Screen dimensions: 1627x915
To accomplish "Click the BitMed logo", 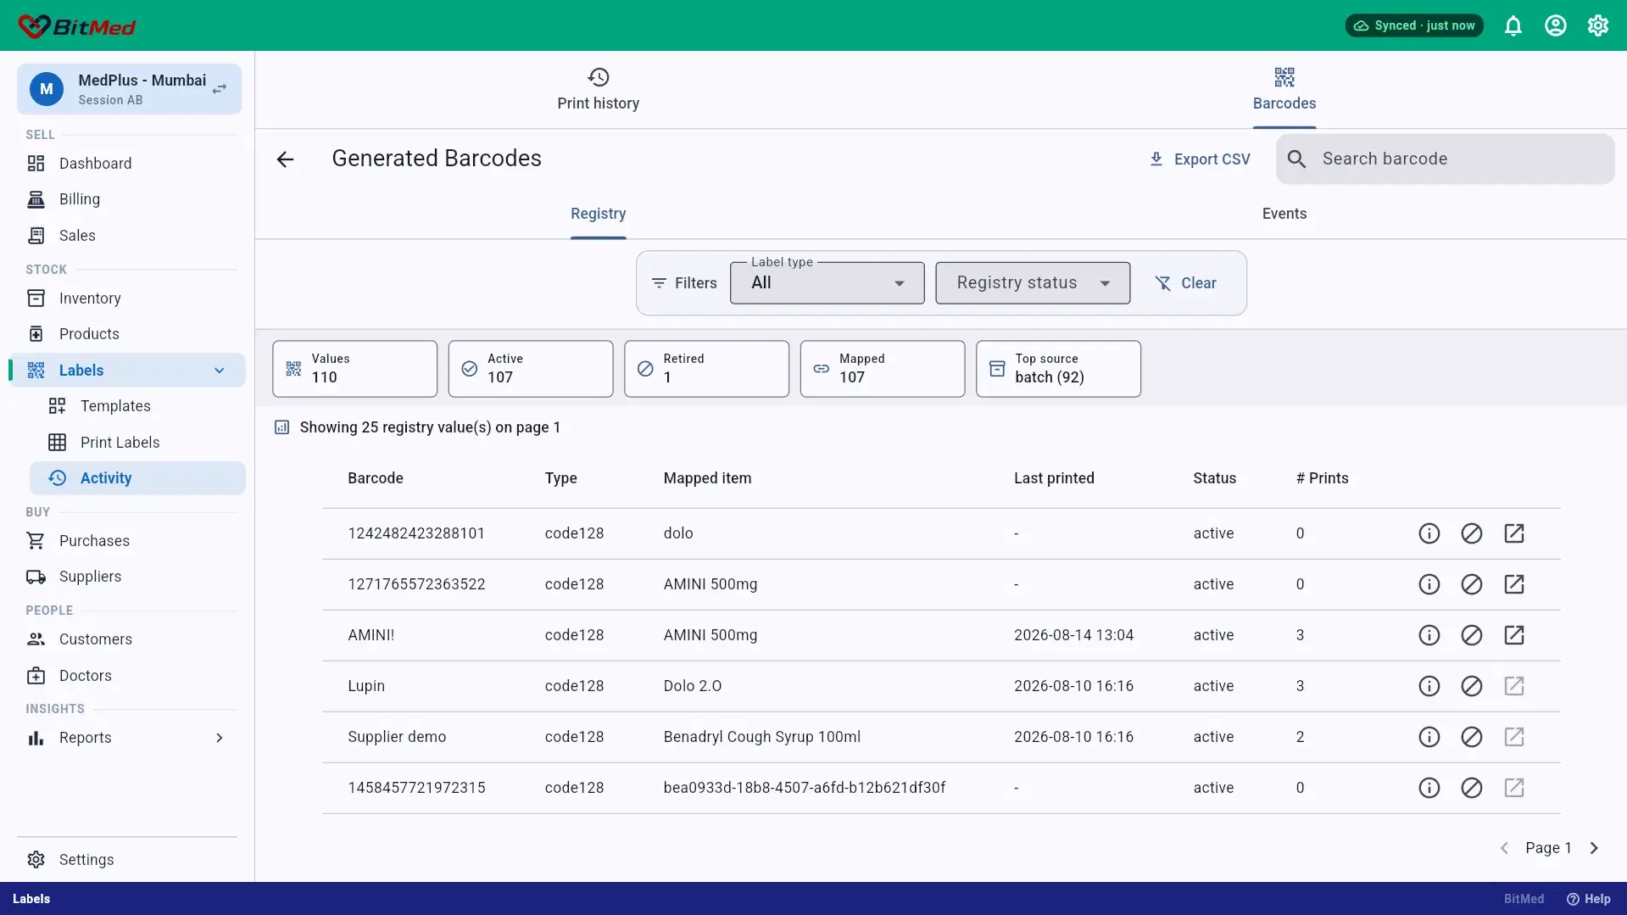I will click(77, 26).
